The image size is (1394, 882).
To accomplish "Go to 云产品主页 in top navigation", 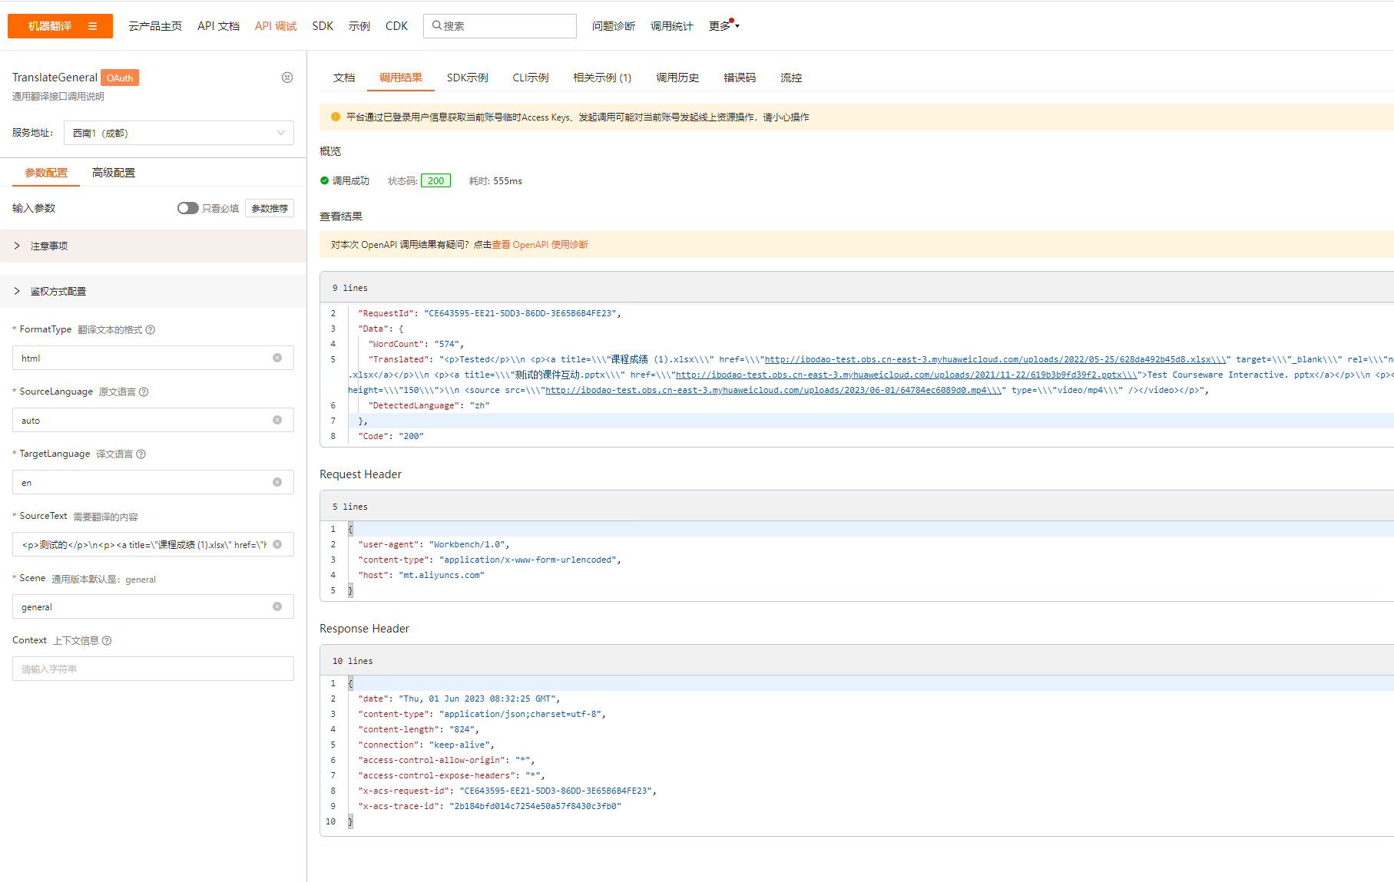I will (x=155, y=26).
